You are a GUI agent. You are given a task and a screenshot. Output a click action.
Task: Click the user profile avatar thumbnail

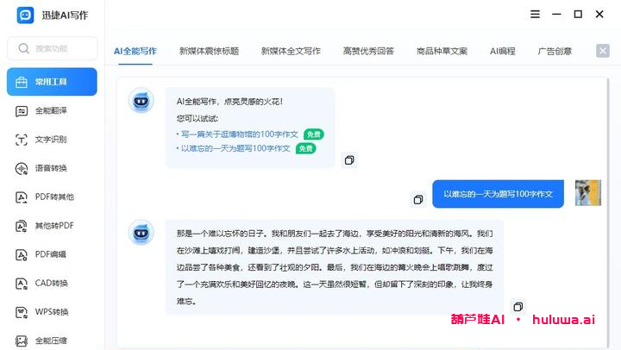pos(588,193)
